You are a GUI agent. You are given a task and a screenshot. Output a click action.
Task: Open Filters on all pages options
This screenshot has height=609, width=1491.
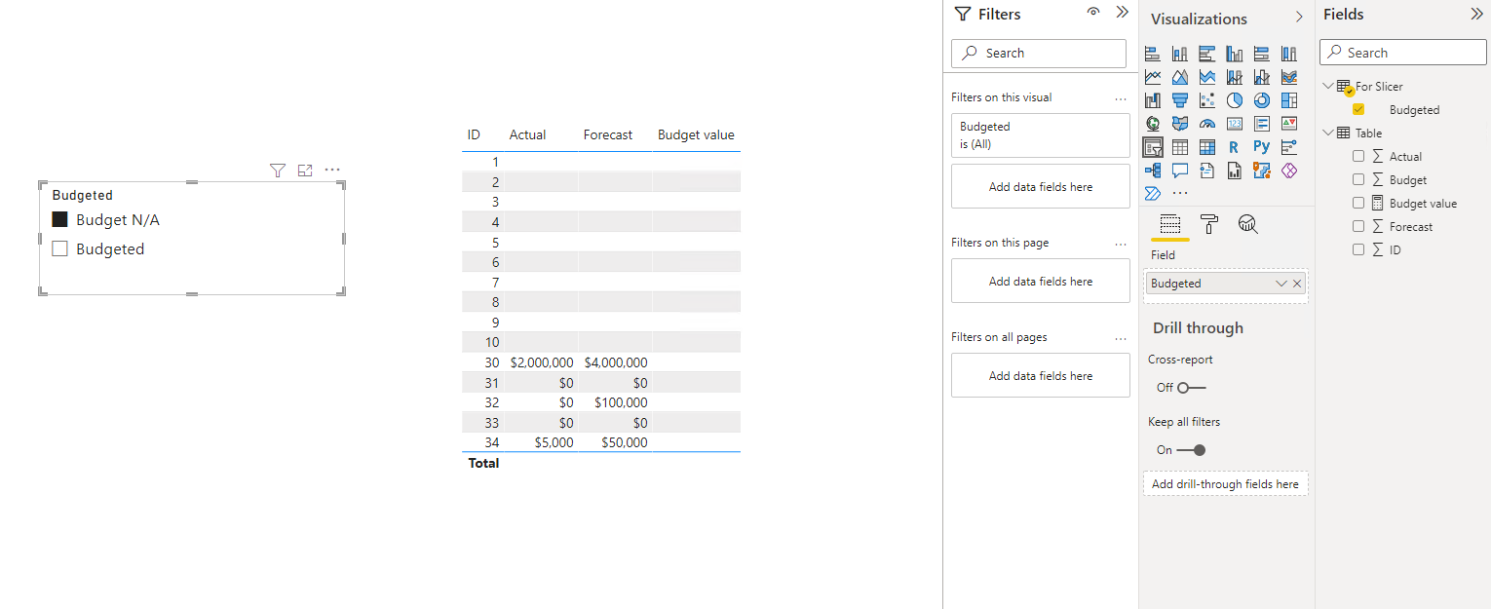click(1120, 337)
